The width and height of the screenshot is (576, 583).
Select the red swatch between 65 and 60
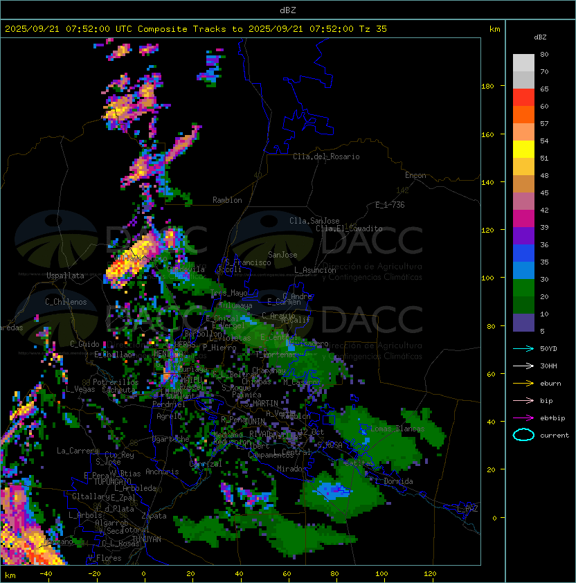pyautogui.click(x=523, y=98)
